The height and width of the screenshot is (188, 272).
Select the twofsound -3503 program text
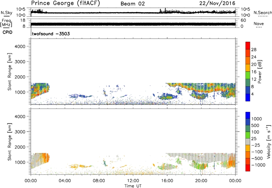(x=51, y=34)
